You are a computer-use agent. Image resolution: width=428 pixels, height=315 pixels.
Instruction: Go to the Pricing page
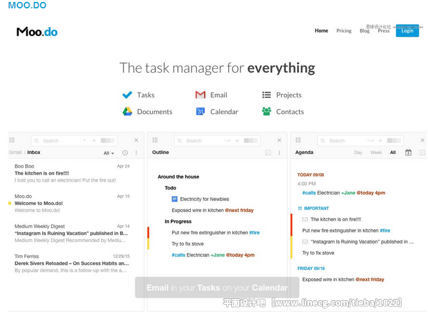pos(344,31)
